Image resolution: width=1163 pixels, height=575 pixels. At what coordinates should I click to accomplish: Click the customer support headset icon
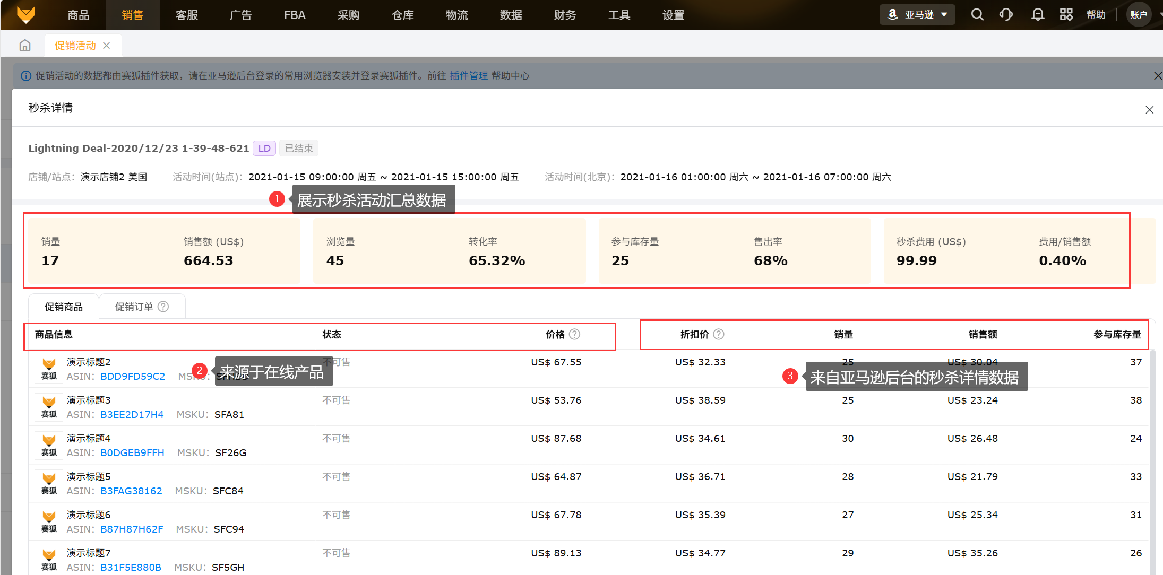point(1006,14)
